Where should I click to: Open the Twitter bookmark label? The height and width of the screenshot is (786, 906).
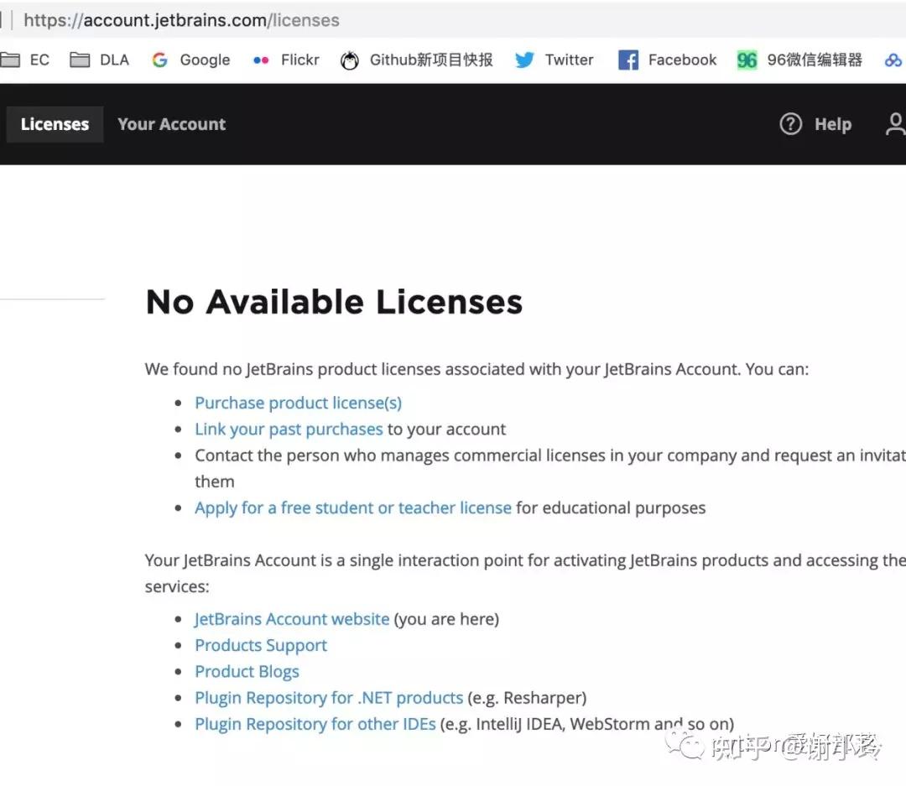[569, 60]
